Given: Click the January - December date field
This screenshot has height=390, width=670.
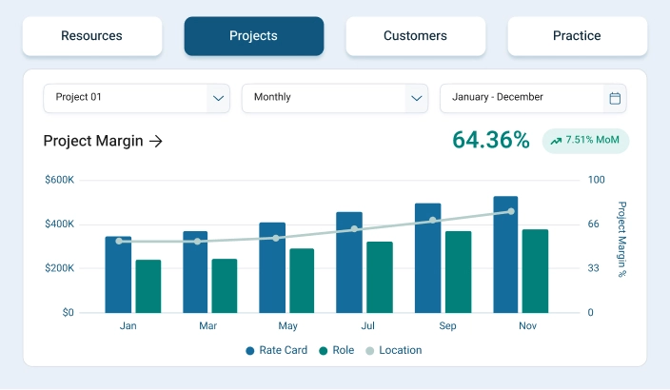Looking at the screenshot, I should click(533, 98).
